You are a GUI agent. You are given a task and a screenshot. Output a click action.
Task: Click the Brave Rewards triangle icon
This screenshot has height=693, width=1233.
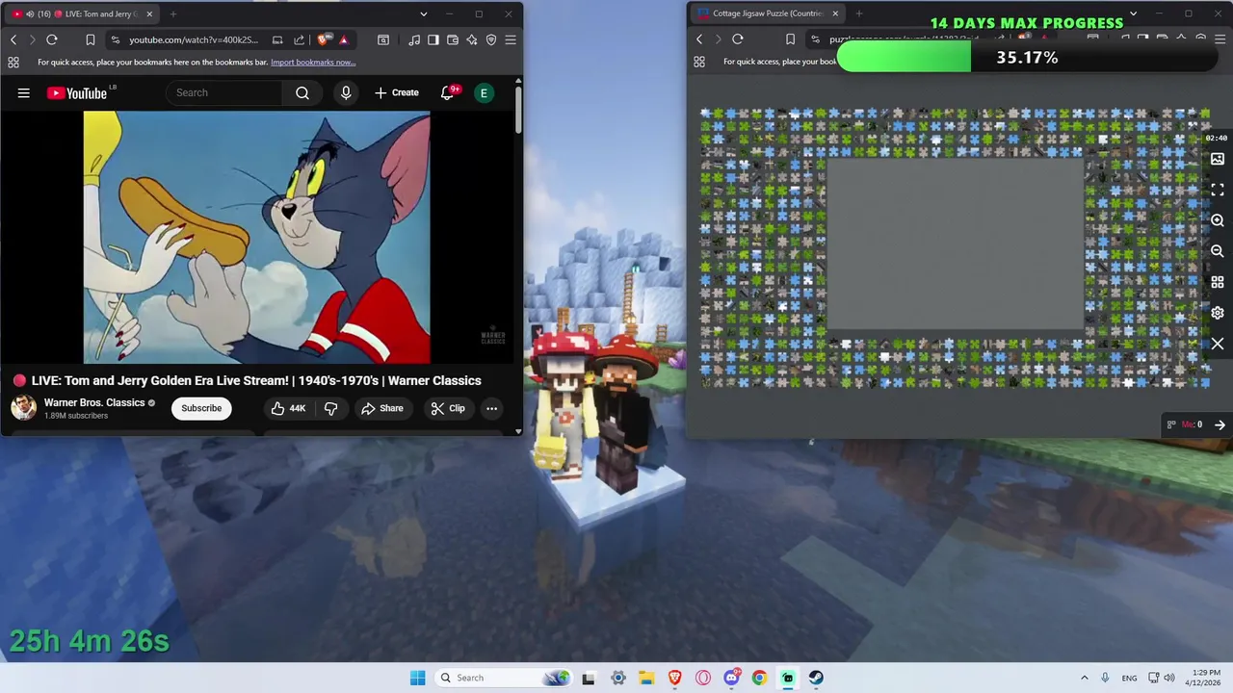(x=343, y=39)
